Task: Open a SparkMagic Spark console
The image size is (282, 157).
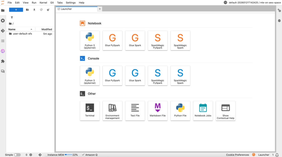Action: click(180, 76)
